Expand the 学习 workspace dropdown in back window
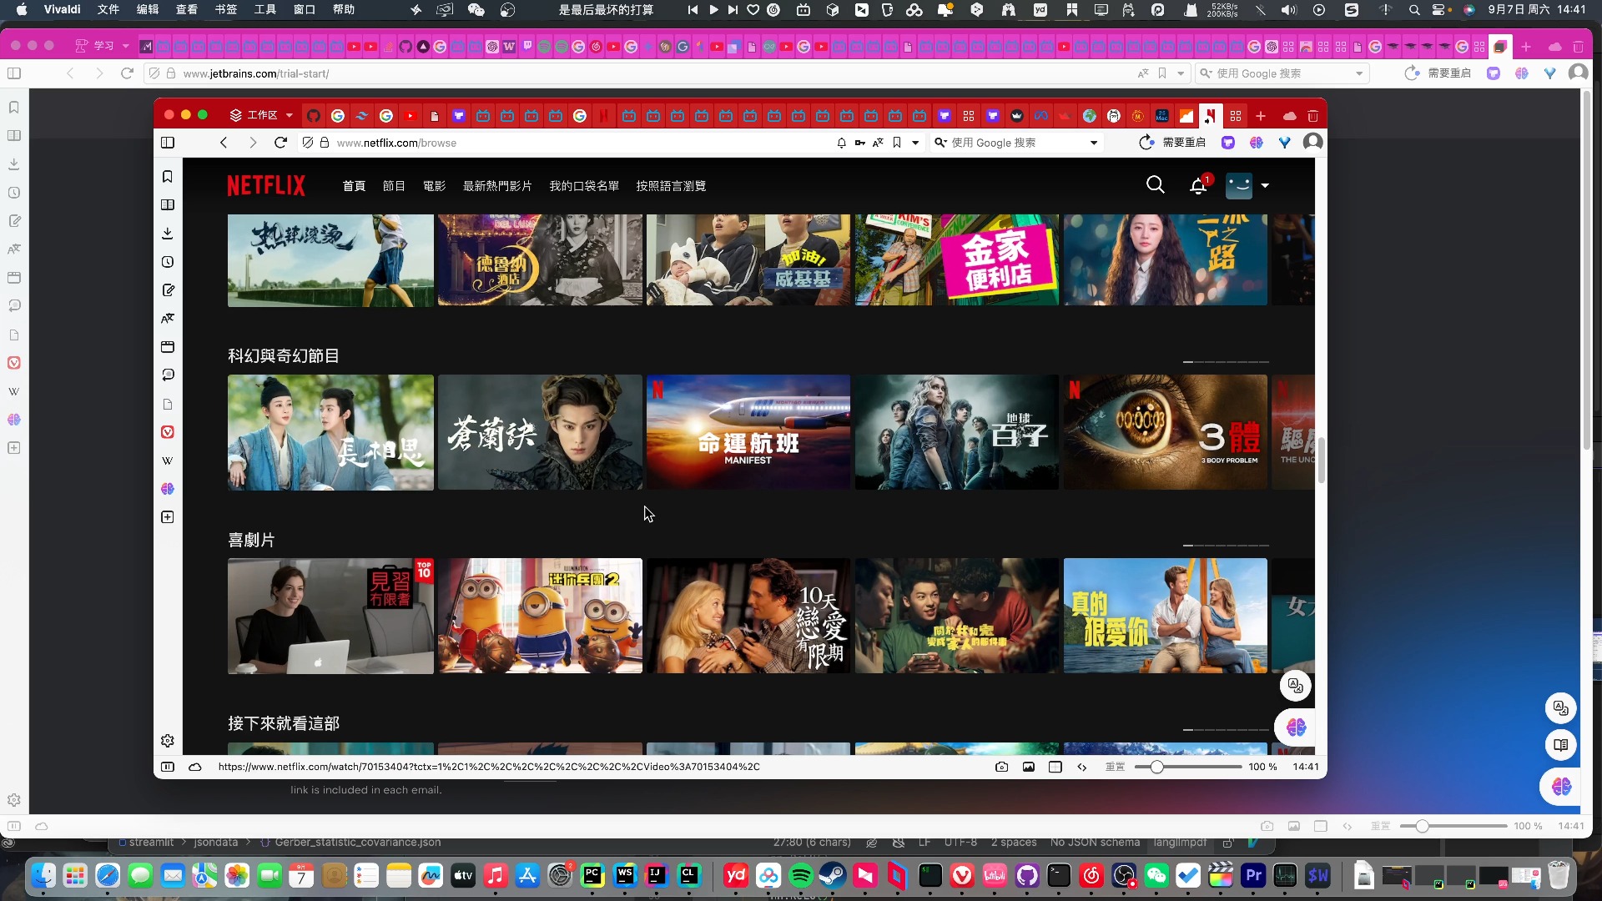The width and height of the screenshot is (1602, 901). pyautogui.click(x=126, y=46)
